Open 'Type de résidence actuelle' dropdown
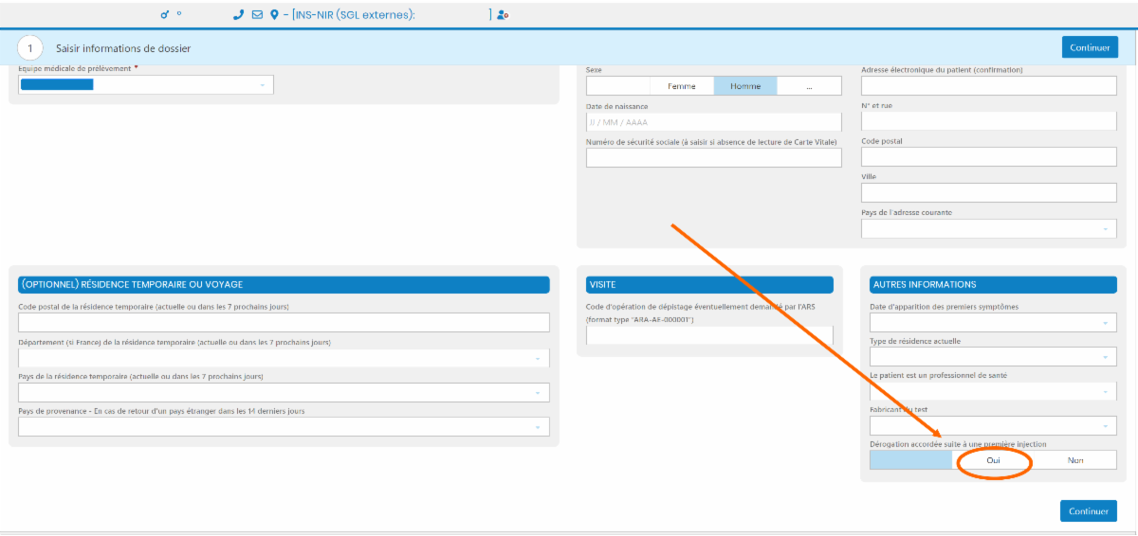Image resolution: width=1138 pixels, height=536 pixels. tap(992, 357)
